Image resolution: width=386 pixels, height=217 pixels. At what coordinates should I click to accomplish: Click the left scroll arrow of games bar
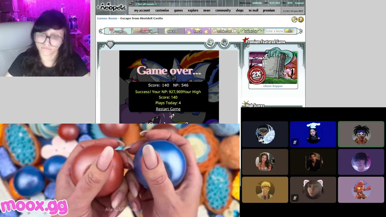[x=102, y=31]
